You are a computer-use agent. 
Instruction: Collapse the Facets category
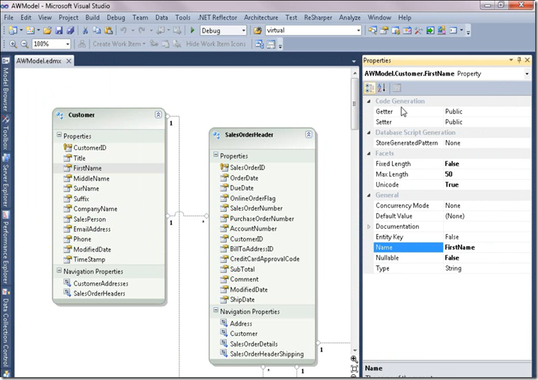pos(369,153)
